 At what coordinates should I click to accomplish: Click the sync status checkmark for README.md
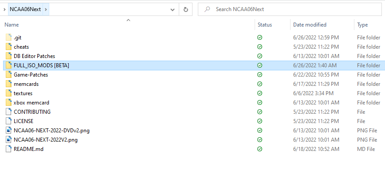pos(259,149)
